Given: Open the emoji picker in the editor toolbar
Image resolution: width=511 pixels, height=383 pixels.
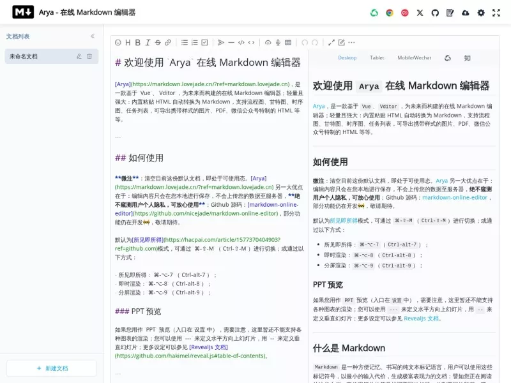Looking at the screenshot, I should point(118,43).
